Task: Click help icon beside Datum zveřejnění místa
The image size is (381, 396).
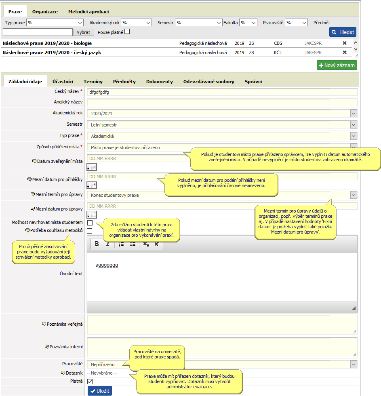Action: point(34,161)
